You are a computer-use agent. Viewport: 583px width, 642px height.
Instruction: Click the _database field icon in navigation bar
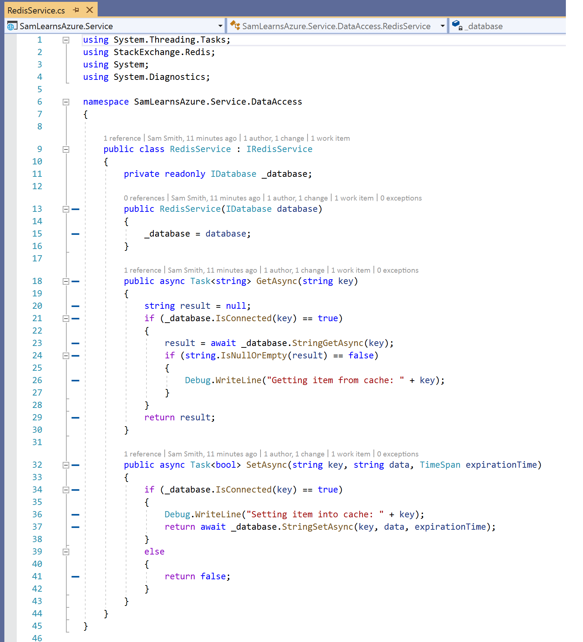click(457, 26)
